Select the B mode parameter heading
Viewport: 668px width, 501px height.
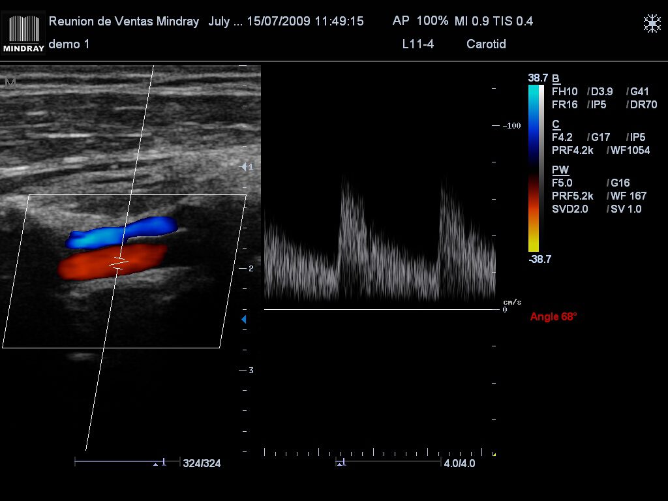coord(556,78)
